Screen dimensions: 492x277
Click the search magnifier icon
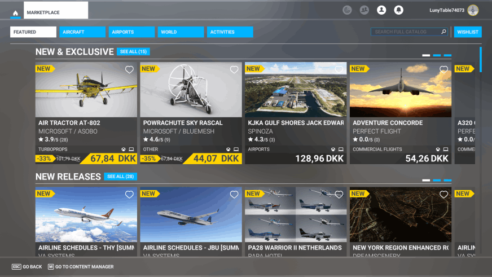(443, 32)
